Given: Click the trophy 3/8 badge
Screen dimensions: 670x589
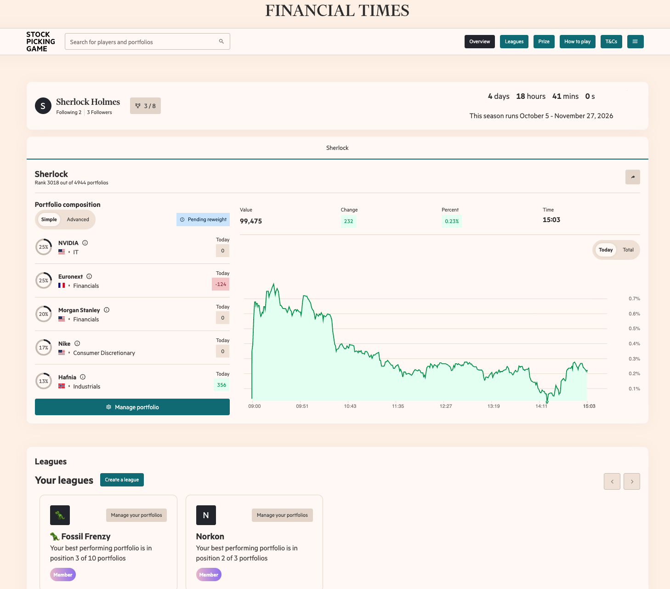Looking at the screenshot, I should tap(145, 106).
